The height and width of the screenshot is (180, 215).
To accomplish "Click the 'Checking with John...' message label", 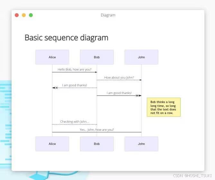I will (75, 122).
